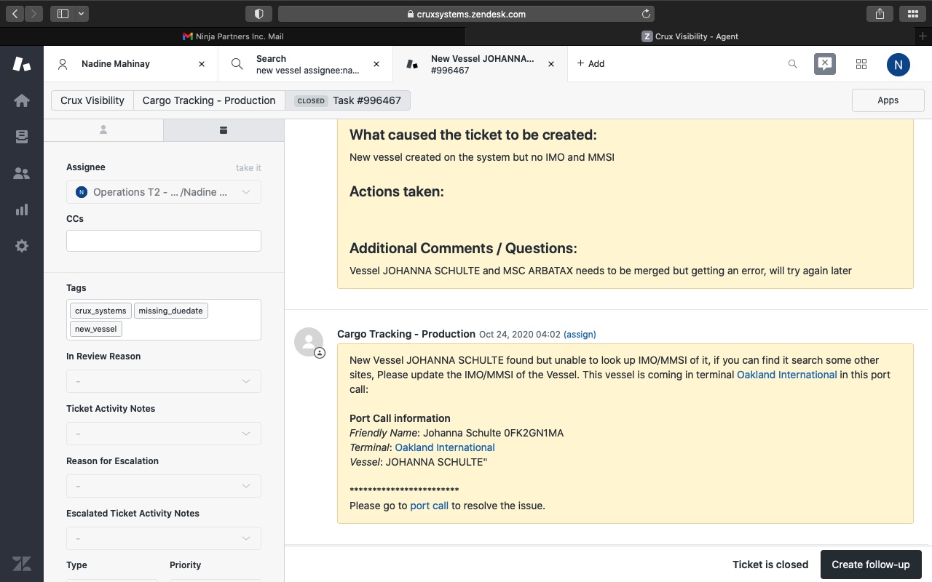Open the Zendesk products grid icon
The image size is (932, 582).
click(861, 64)
